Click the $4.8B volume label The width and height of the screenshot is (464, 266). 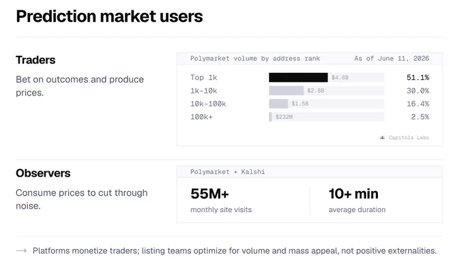(340, 78)
